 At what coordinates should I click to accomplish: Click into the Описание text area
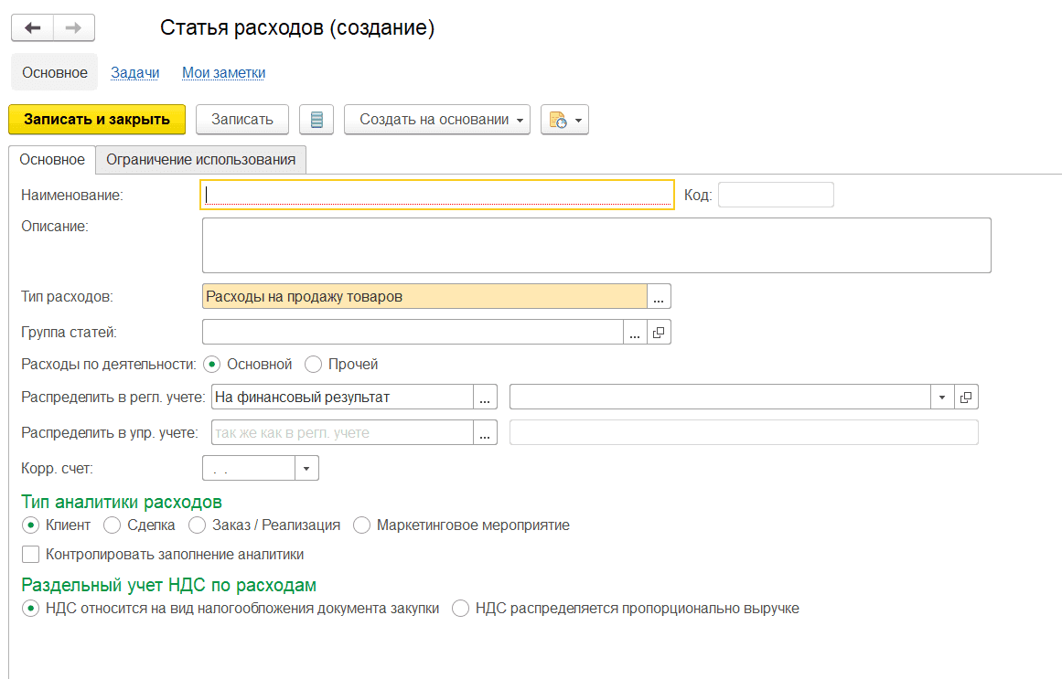(595, 245)
